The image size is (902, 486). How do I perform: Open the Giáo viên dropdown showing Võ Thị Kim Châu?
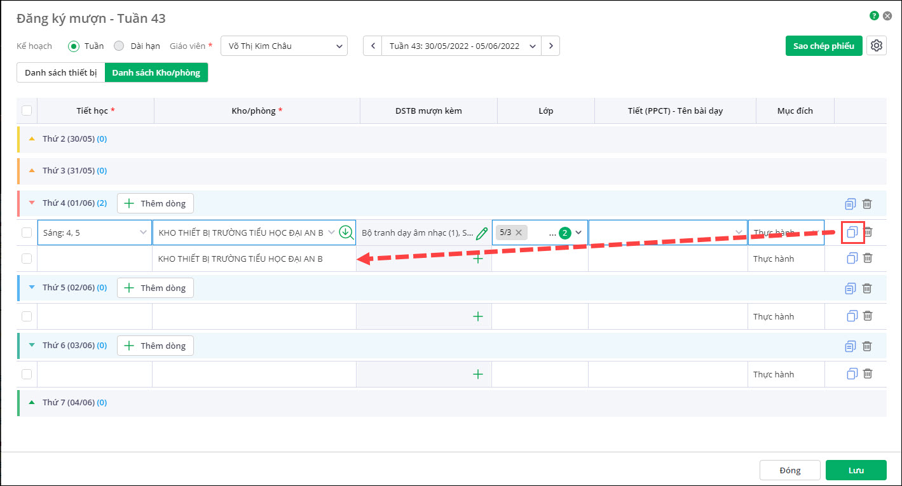[284, 46]
